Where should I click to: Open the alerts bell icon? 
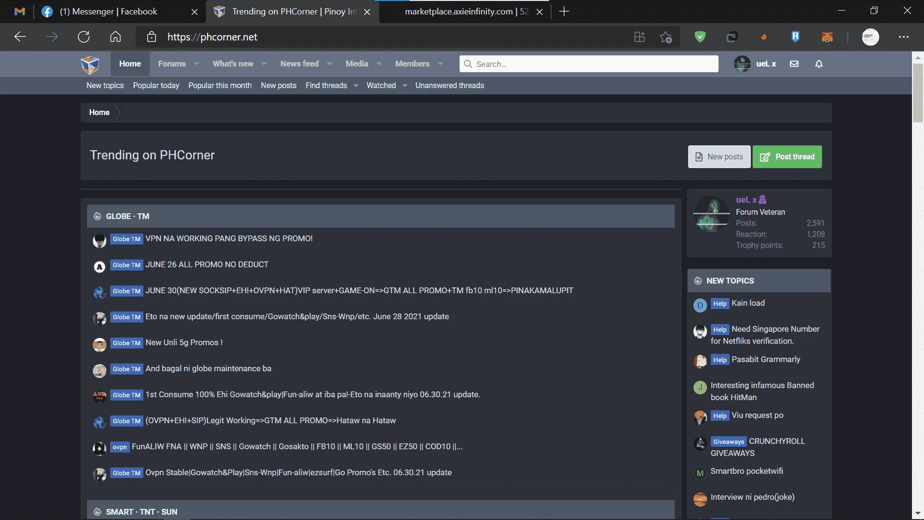819,64
